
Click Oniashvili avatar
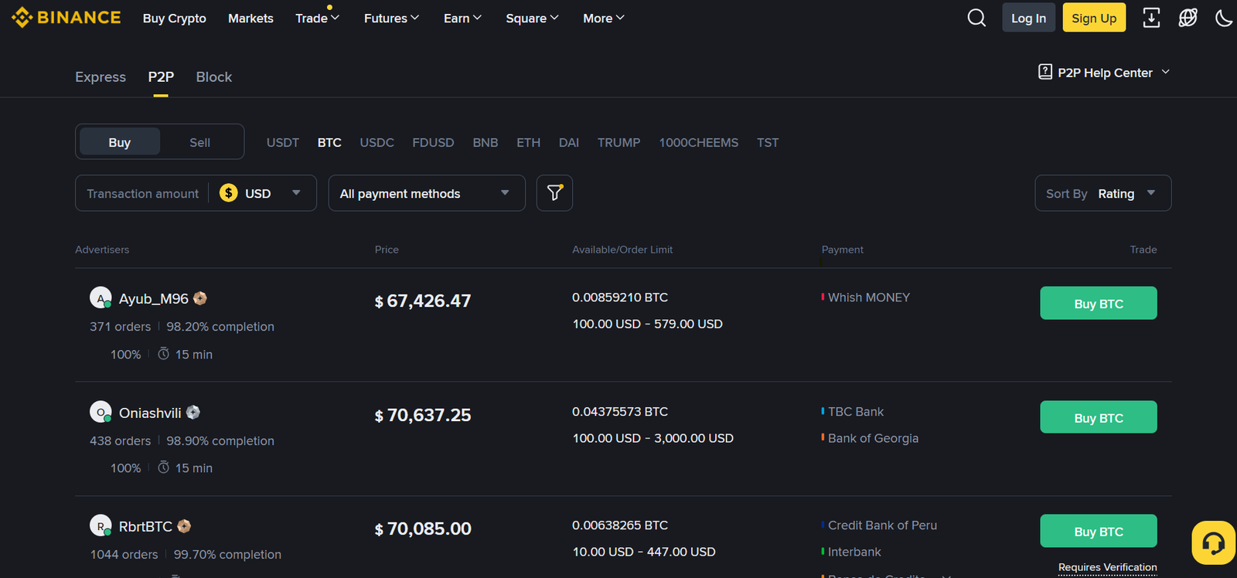(101, 412)
